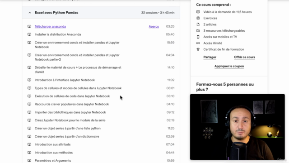Click the Formez-vous 5 personnes ou plus heading
Viewport: 289px width, 163px height.
225,87
